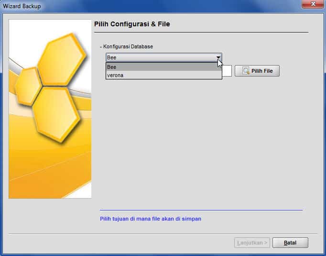Open the Konfigurasi Database combo box
Image resolution: width=326 pixels, height=256 pixels.
pos(164,57)
